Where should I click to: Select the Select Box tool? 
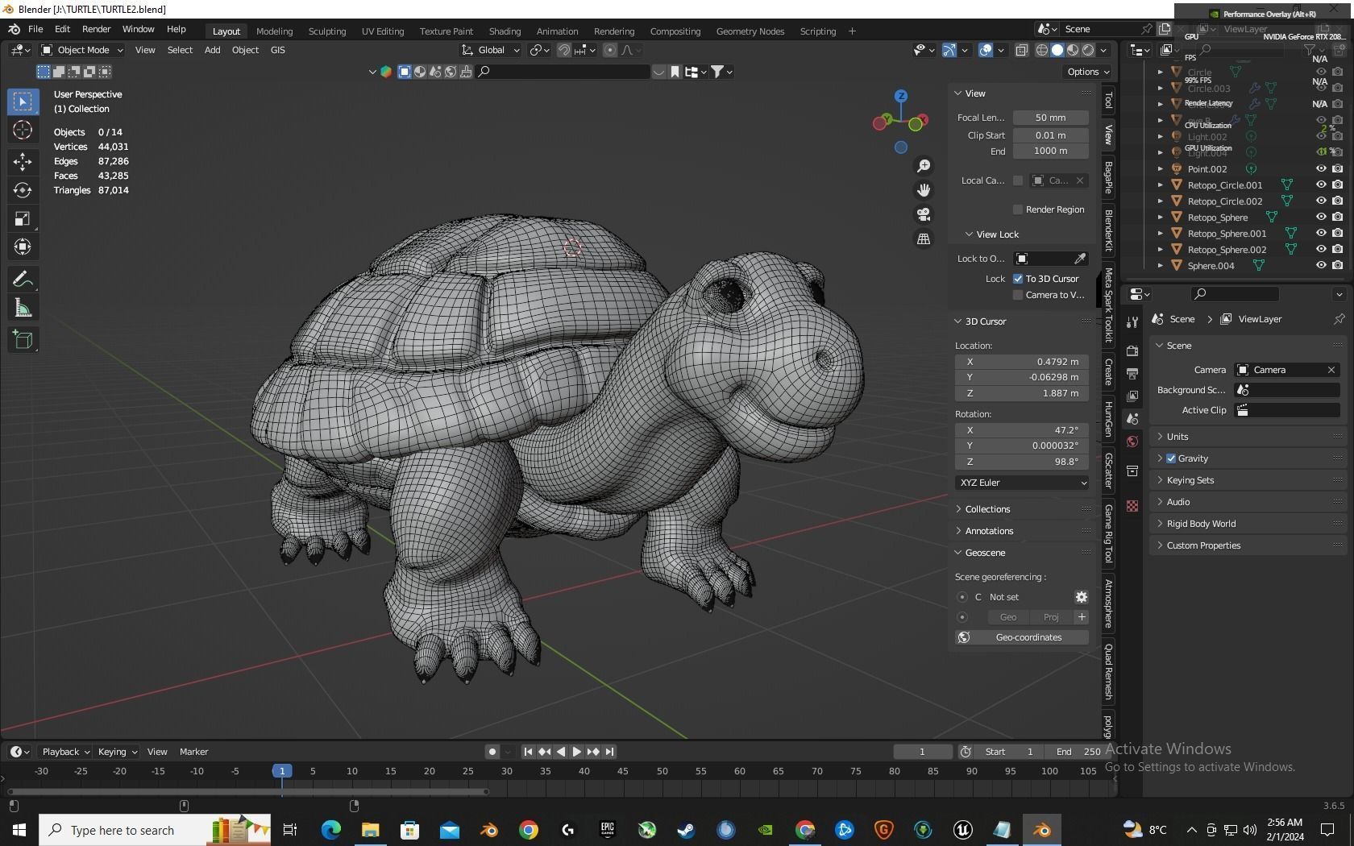[x=23, y=102]
